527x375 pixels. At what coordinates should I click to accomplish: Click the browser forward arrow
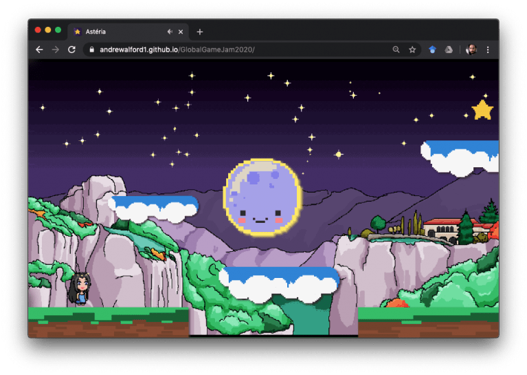(x=56, y=50)
